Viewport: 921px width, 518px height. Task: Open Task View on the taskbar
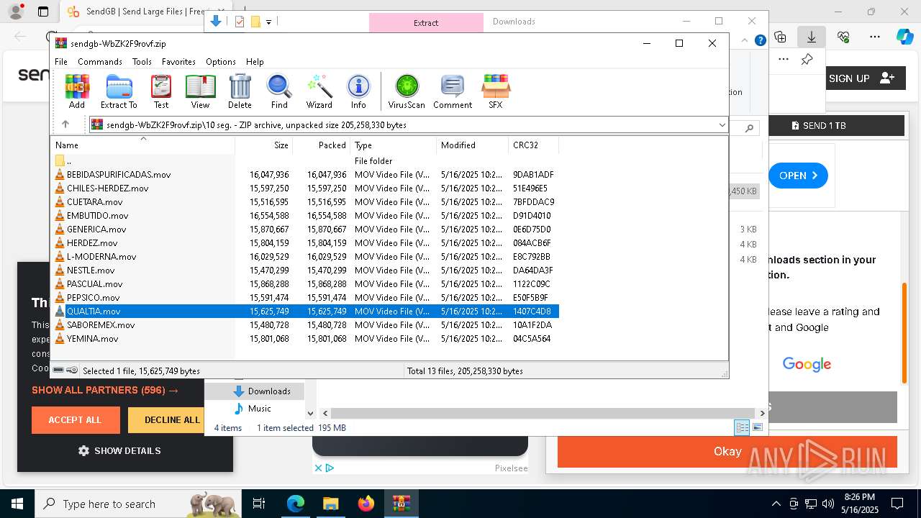[x=259, y=504]
